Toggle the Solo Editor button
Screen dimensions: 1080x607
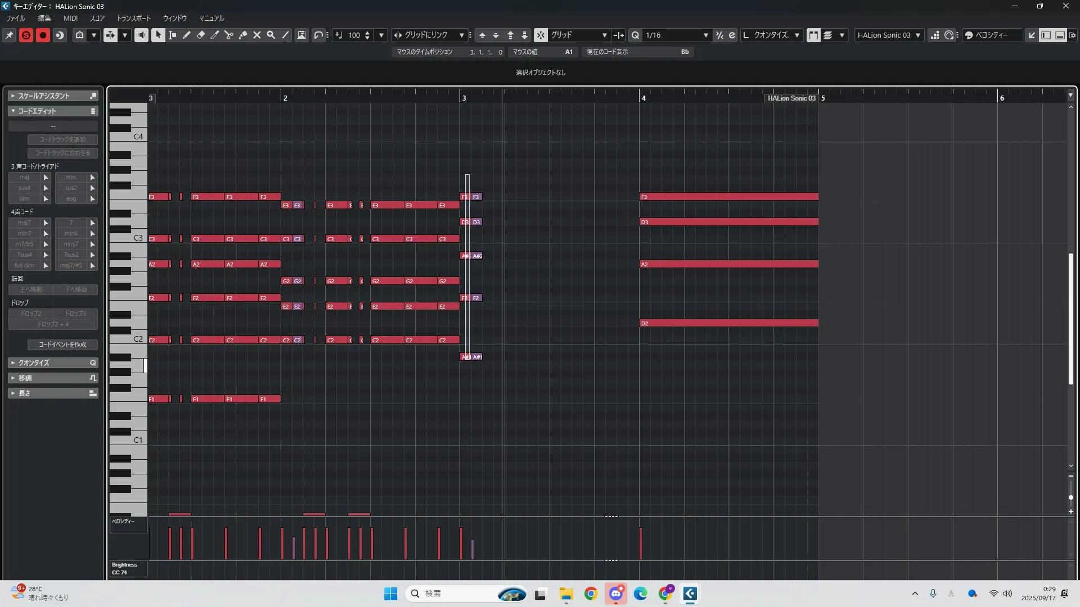(x=26, y=35)
